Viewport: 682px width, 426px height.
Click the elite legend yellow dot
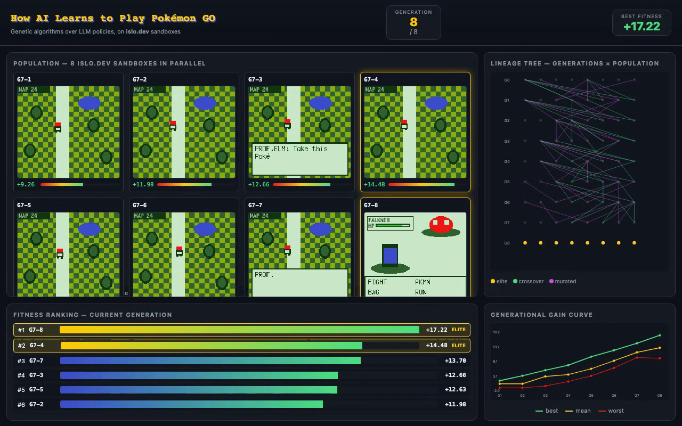point(493,281)
